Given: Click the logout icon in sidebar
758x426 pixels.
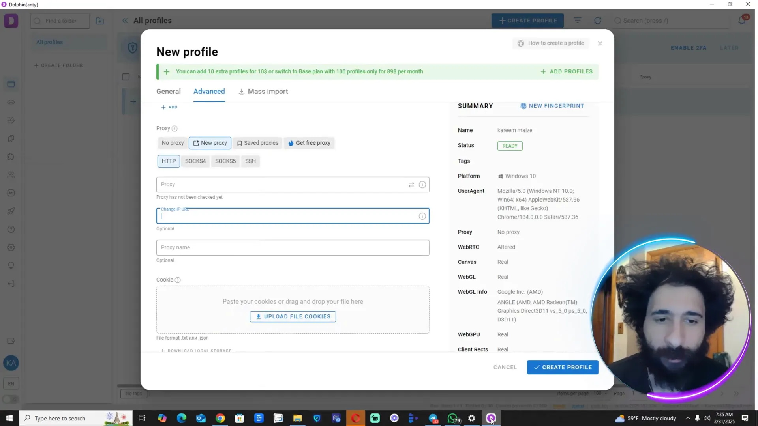Looking at the screenshot, I should pos(11,284).
